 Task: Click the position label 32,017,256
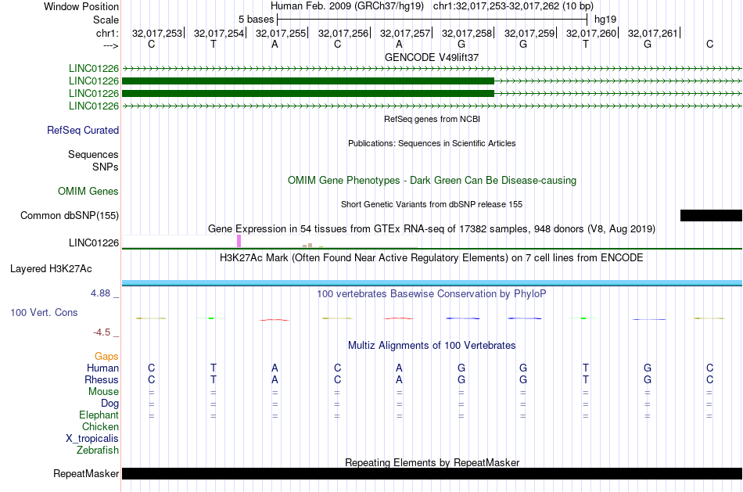pos(343,33)
